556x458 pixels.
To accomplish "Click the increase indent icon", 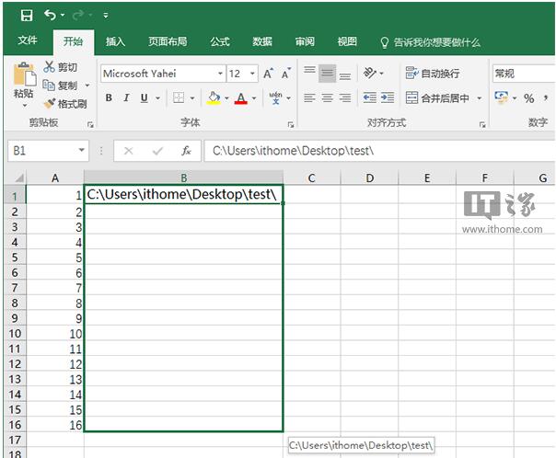I will click(390, 98).
